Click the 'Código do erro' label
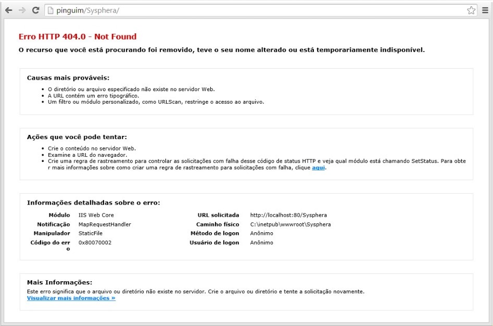This screenshot has width=493, height=326. (x=50, y=245)
